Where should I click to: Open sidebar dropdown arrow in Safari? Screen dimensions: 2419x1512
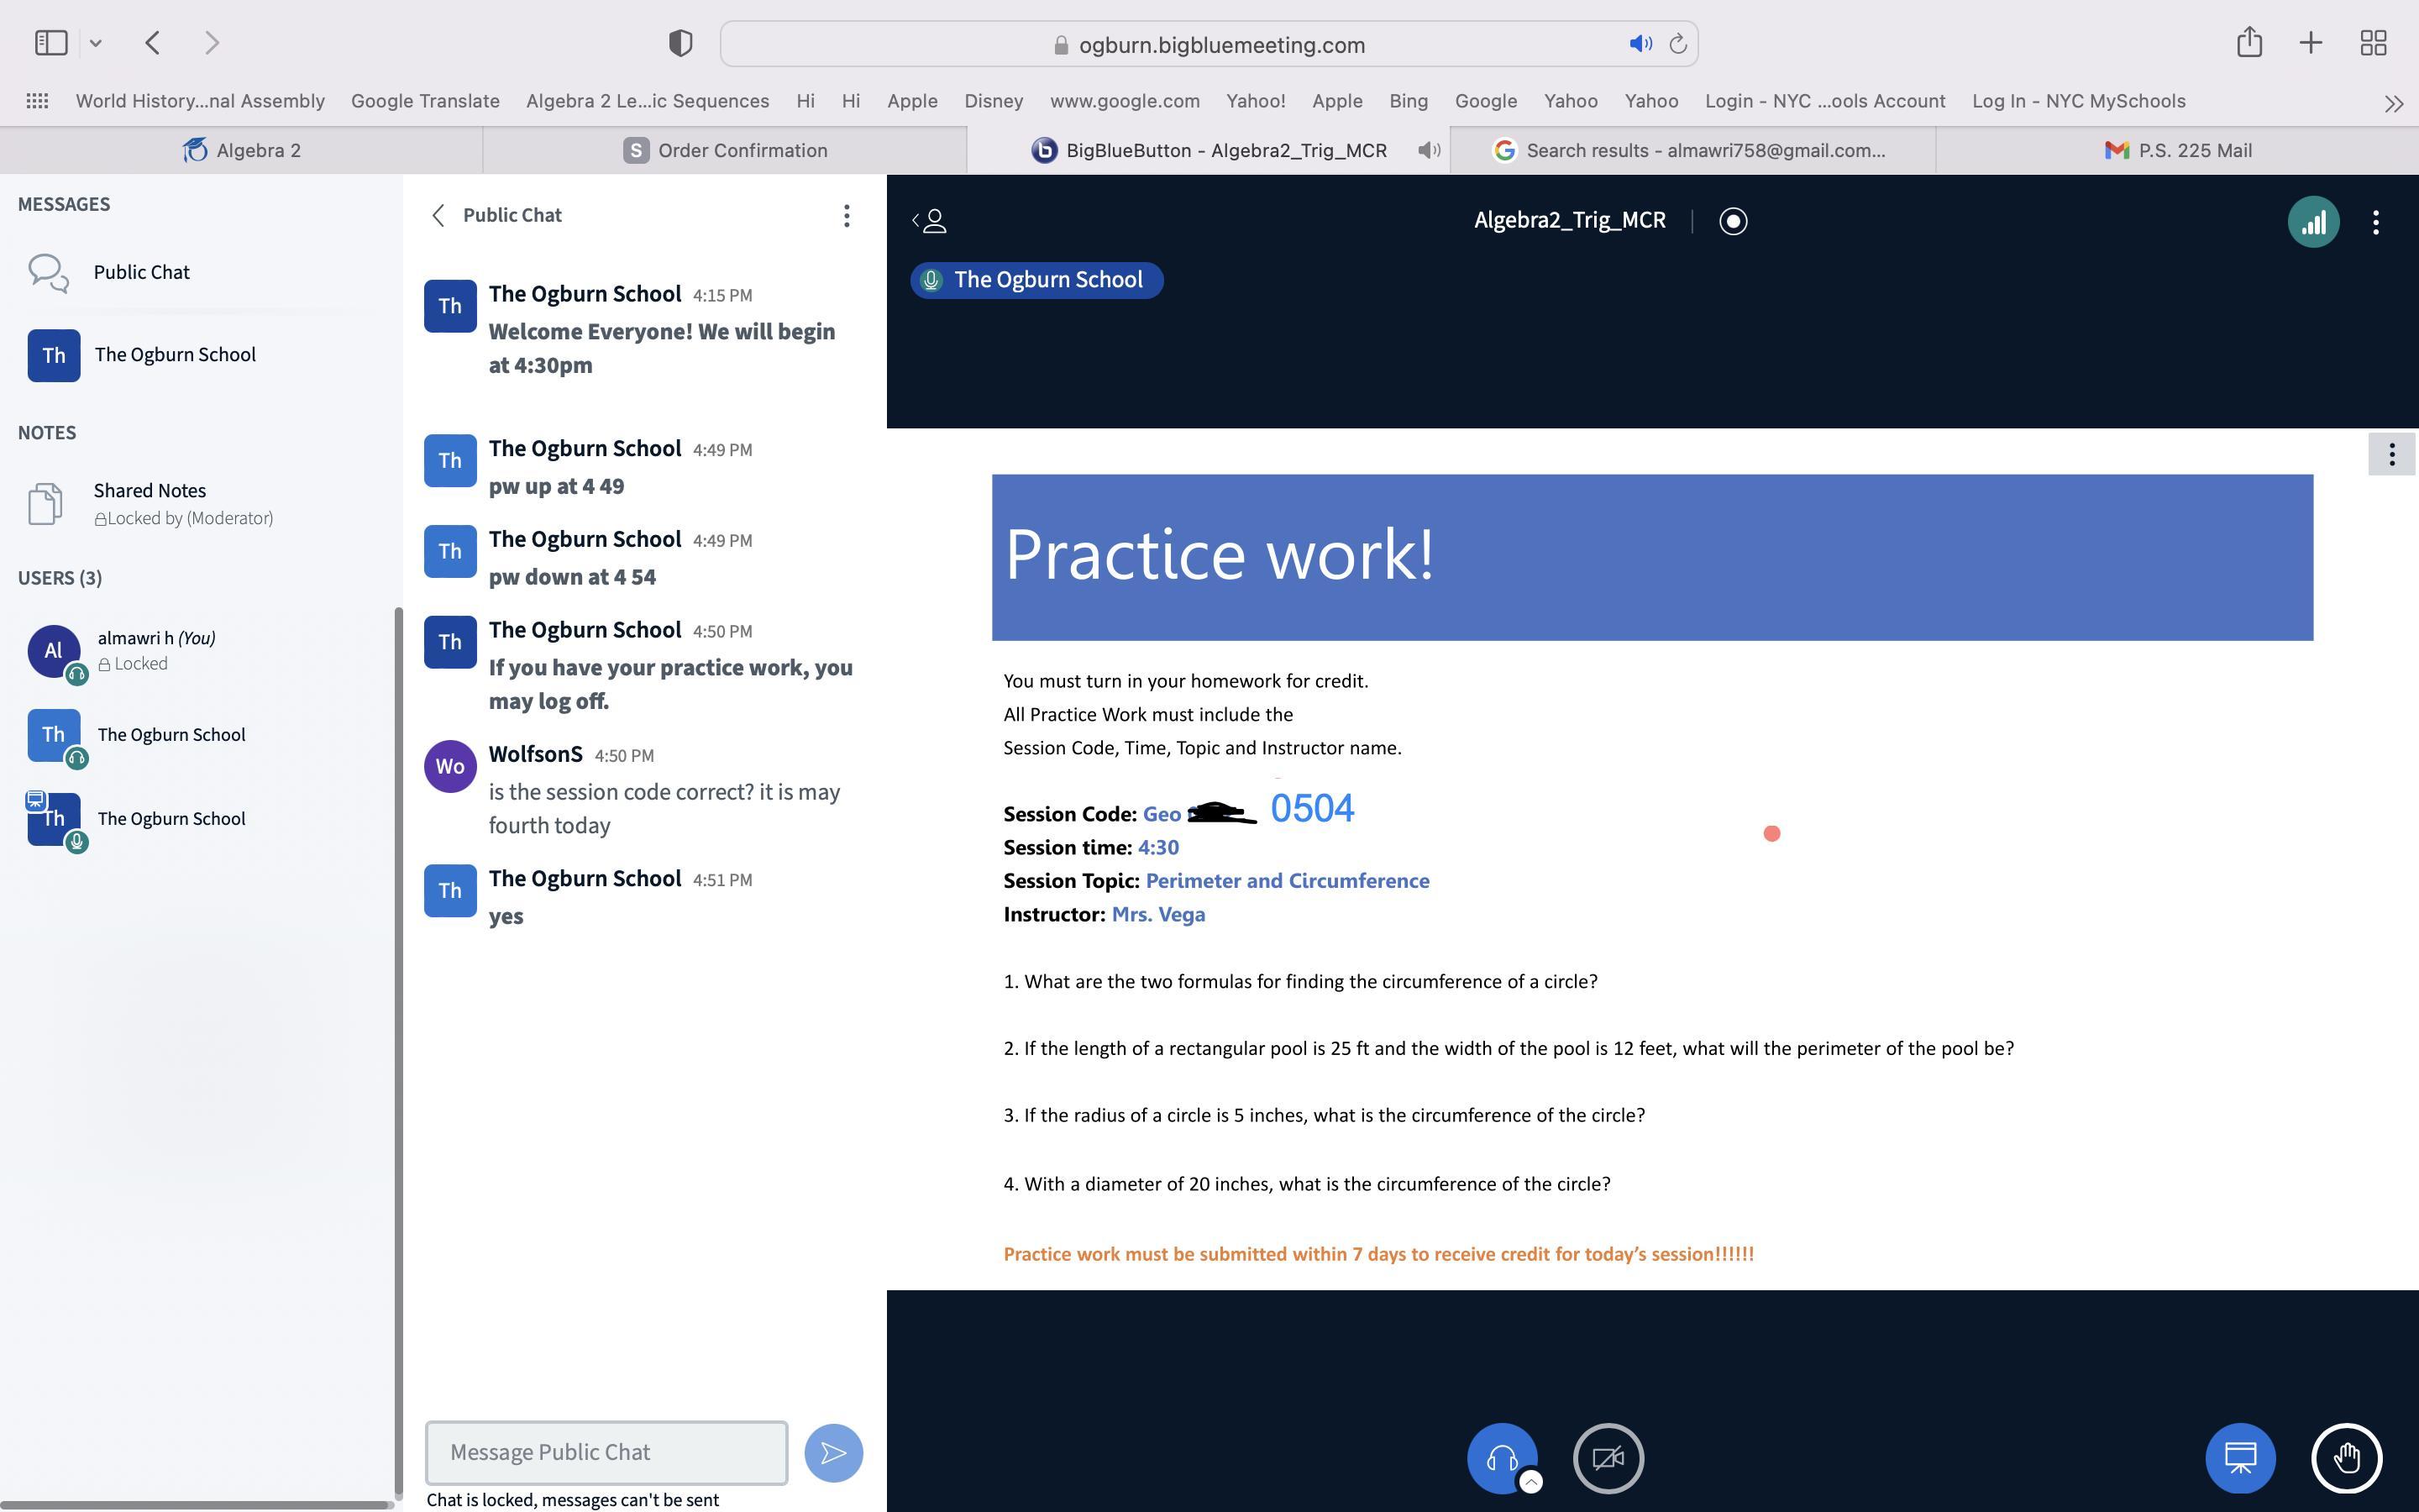point(96,43)
